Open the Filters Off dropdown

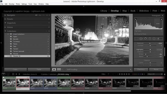[x=155, y=74]
